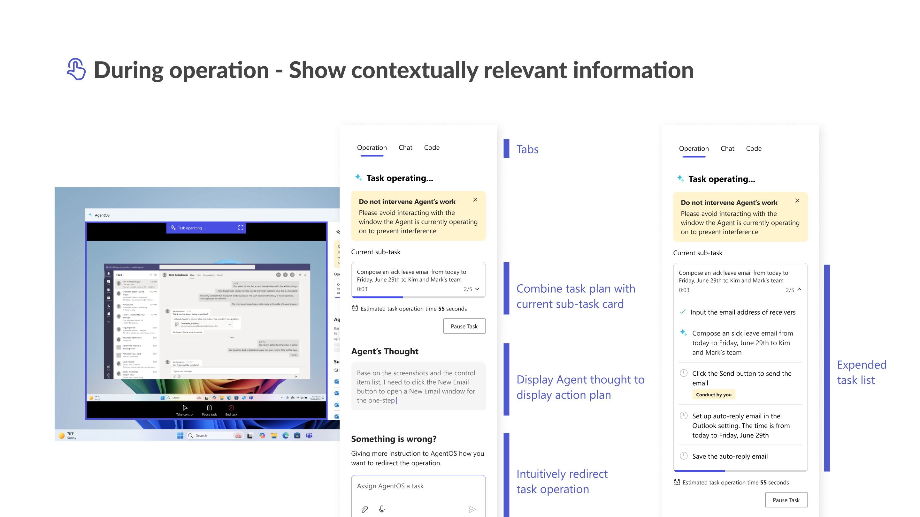Viewport: 920px width, 517px height.
Task: Click Pause Task button in the middle panel
Action: point(464,326)
